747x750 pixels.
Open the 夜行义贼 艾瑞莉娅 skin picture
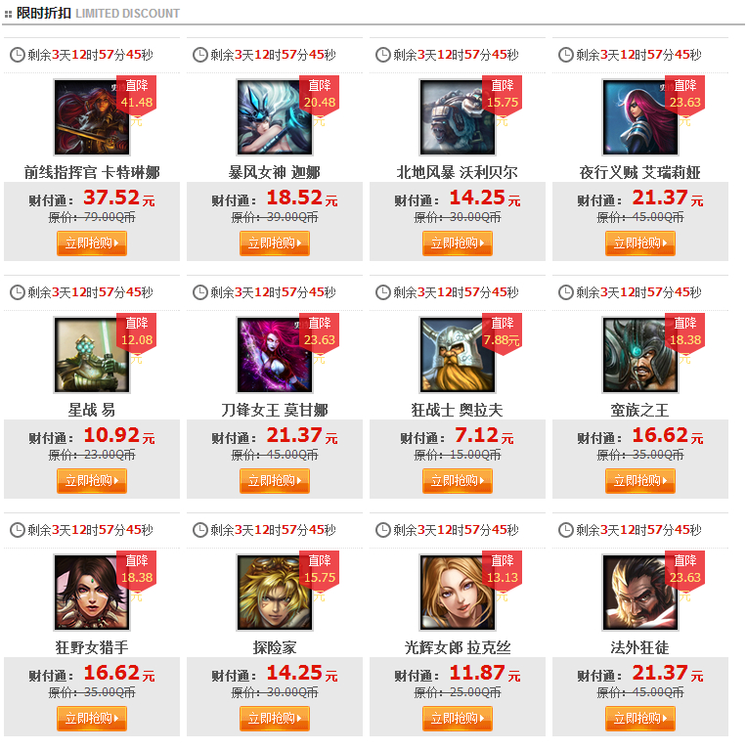tap(640, 117)
